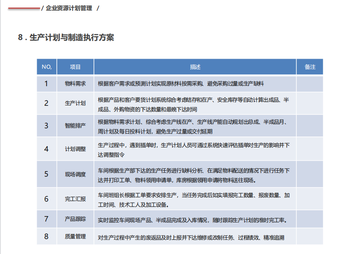
Task: Click the 计划调整 item cell
Action: click(x=75, y=149)
